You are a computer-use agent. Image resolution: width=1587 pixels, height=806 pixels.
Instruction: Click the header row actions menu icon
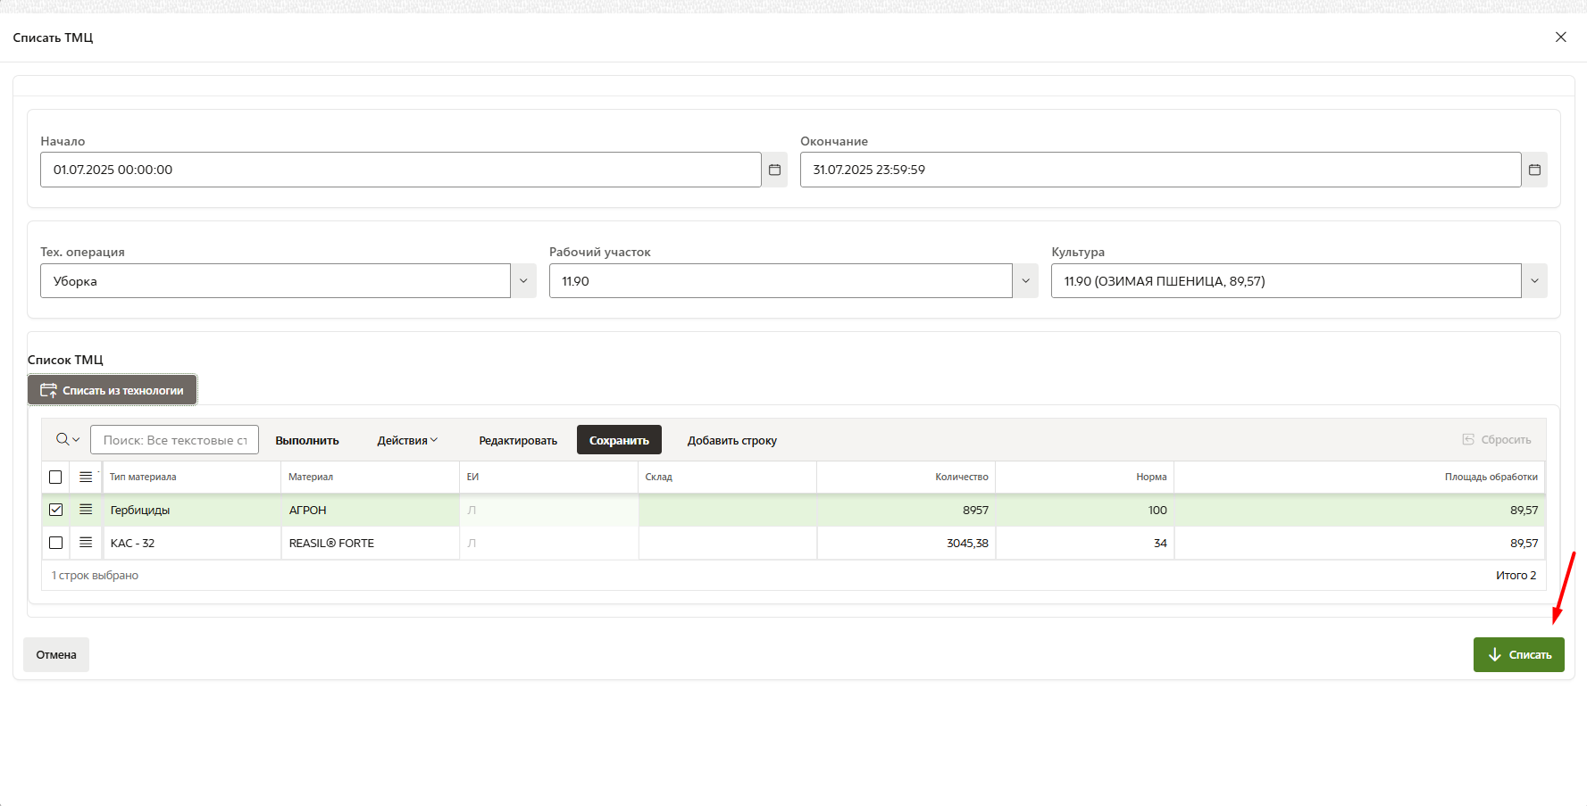[x=86, y=477]
